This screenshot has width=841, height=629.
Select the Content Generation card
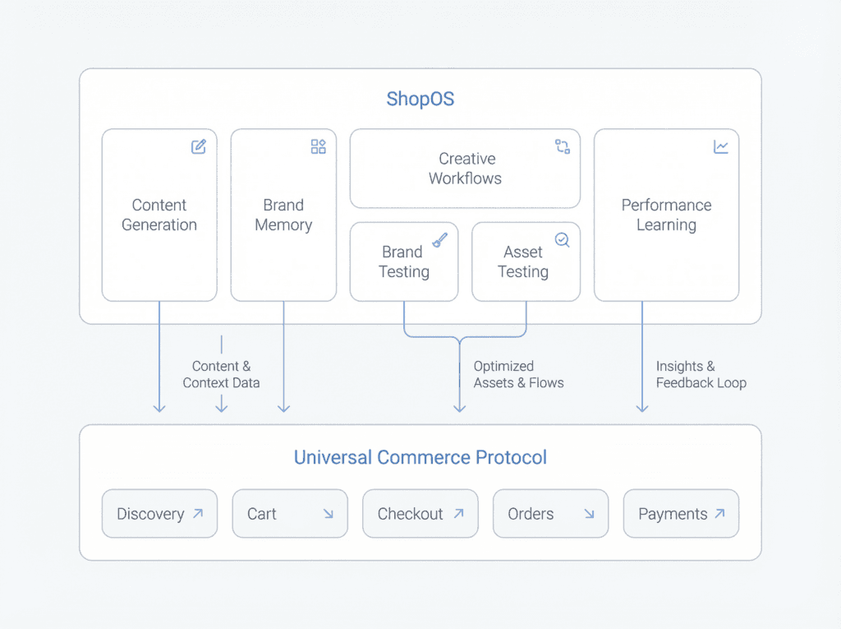click(159, 215)
